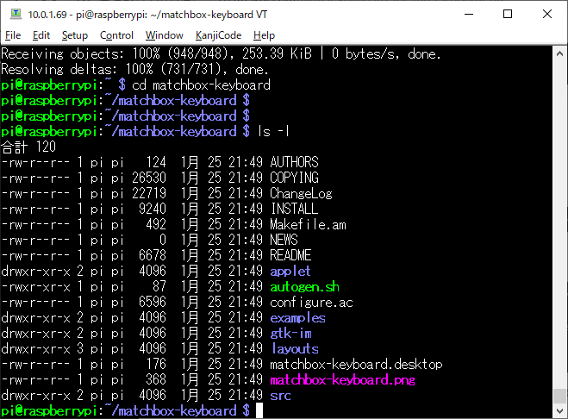568x419 pixels.
Task: Click the NEWS file name
Action: coord(284,240)
